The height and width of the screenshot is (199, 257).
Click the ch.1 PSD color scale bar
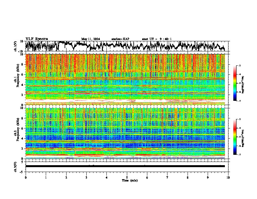coord(235,83)
